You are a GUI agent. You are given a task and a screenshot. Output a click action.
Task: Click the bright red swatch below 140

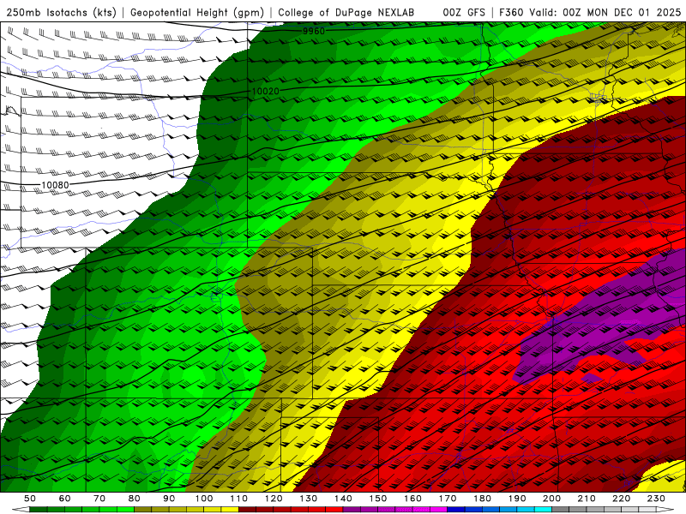(x=334, y=509)
